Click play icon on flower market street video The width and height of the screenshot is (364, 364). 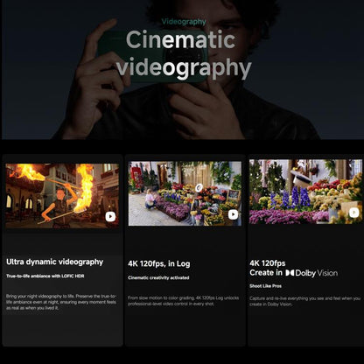(233, 214)
